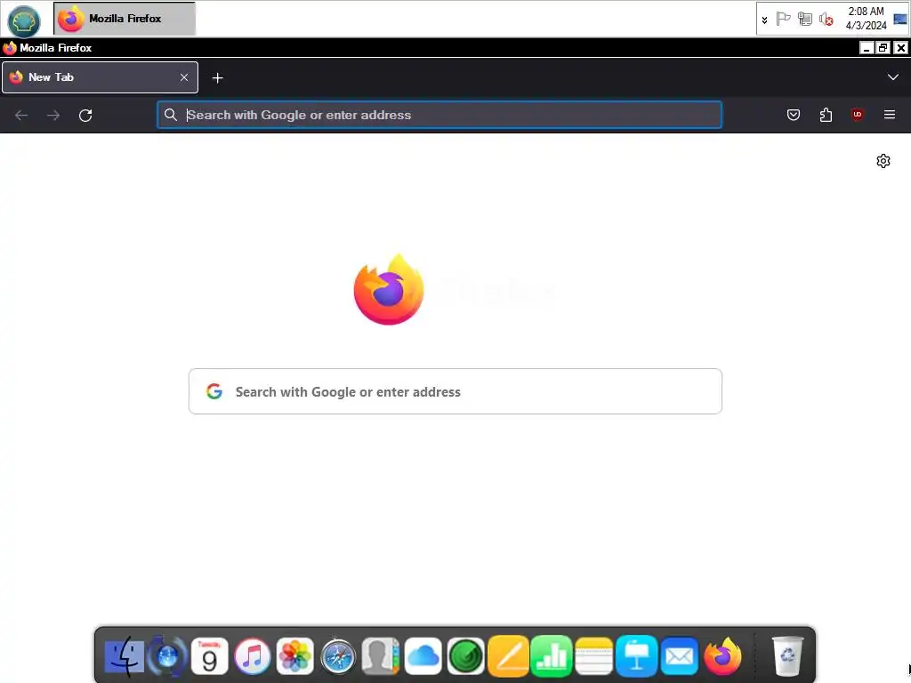The image size is (911, 683).
Task: Open the Firefox icon in dock
Action: pos(722,656)
